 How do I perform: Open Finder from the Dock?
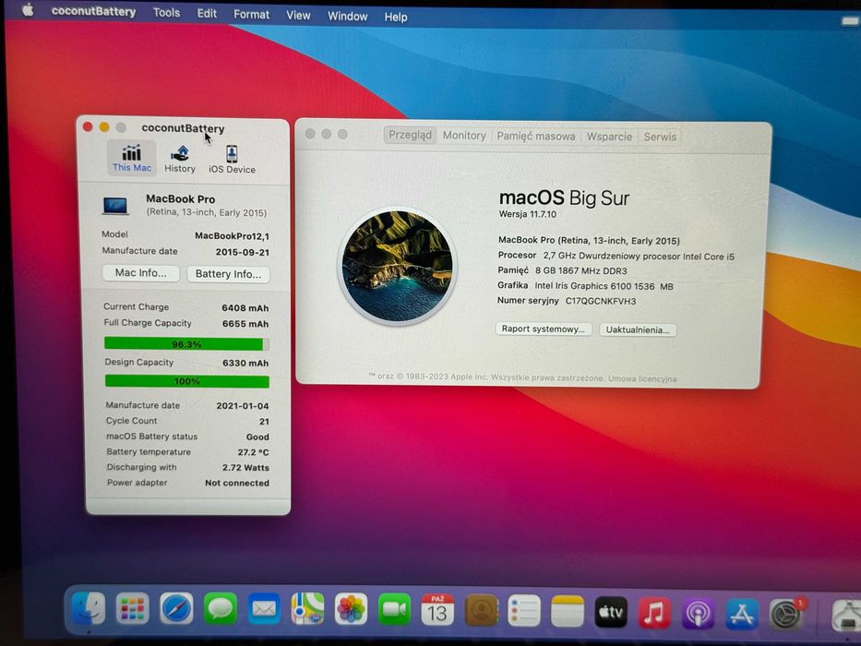(x=89, y=609)
